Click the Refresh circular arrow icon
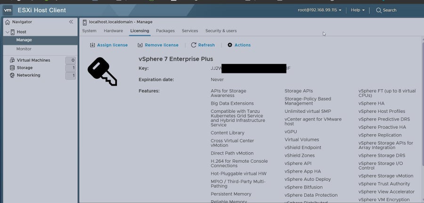Viewport: 424px width, 203px height. pyautogui.click(x=194, y=45)
